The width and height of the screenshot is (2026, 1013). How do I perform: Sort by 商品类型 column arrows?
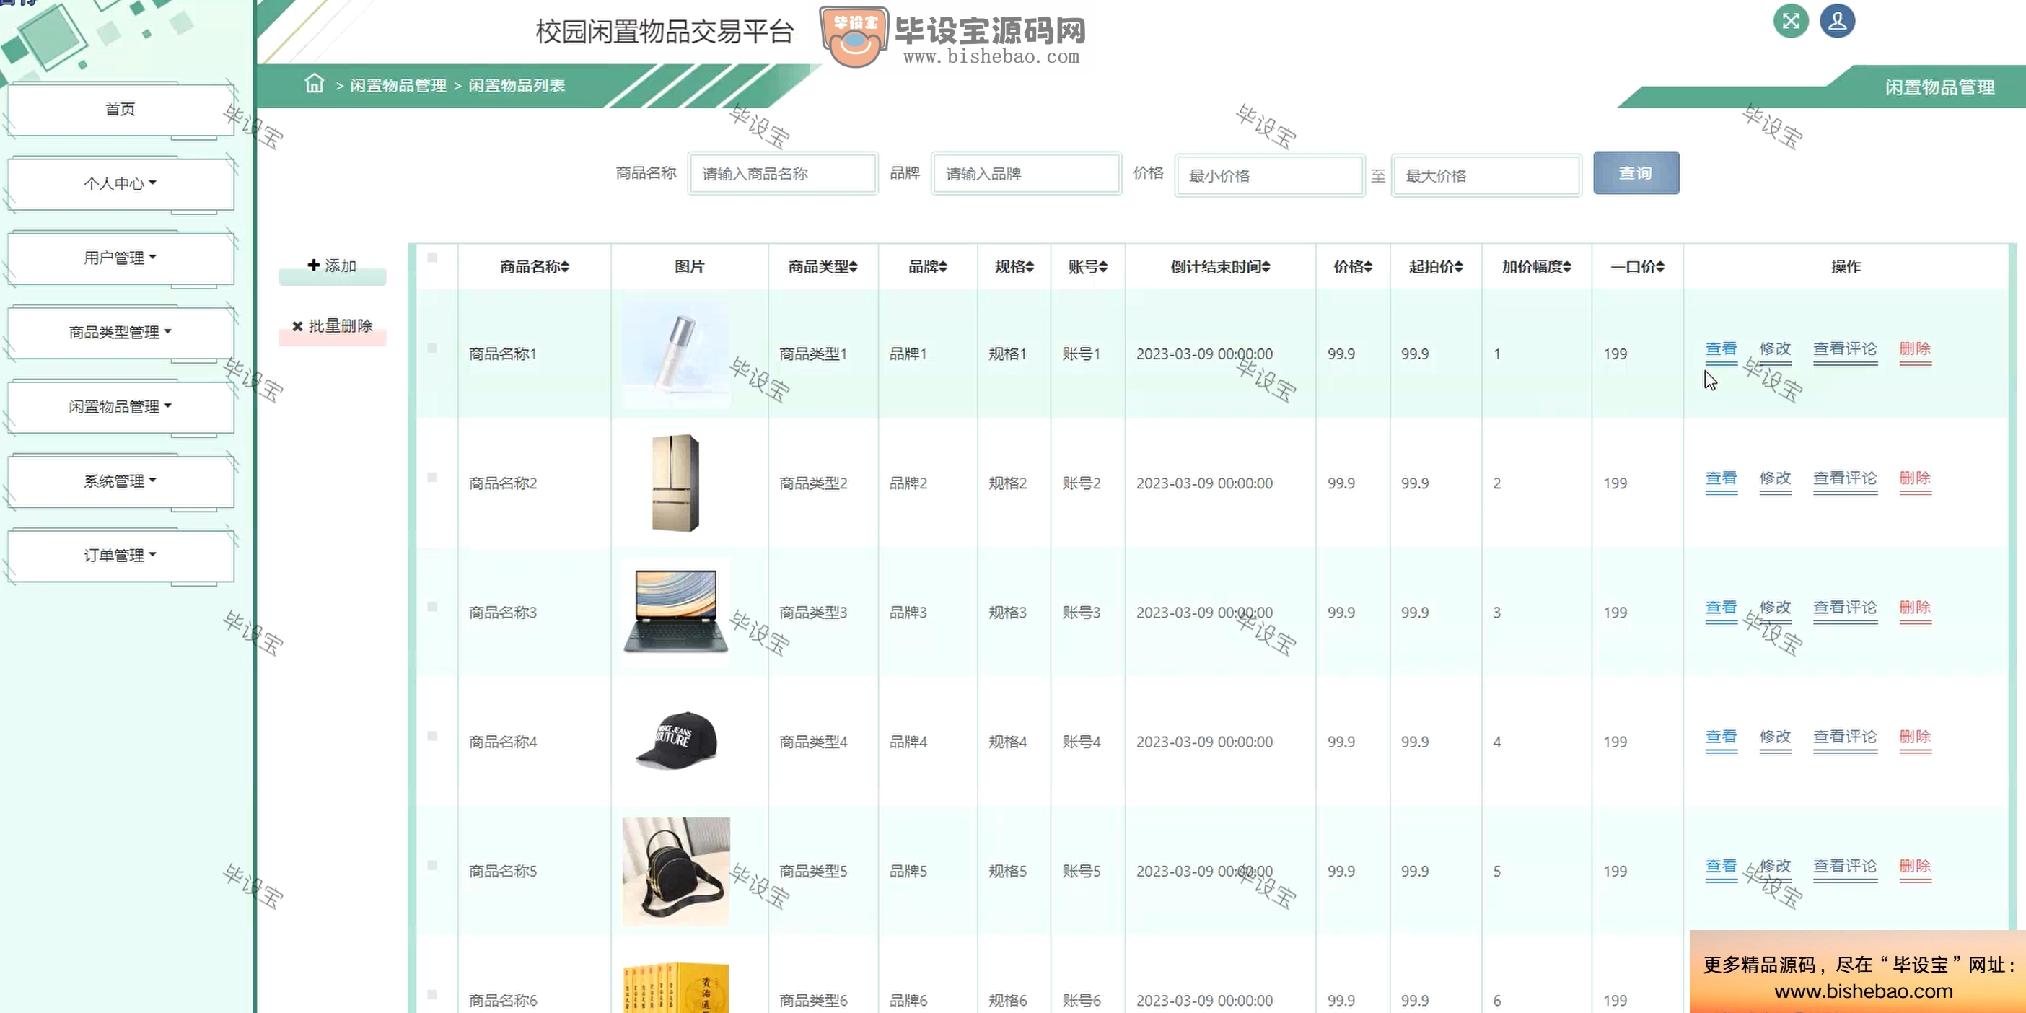coord(854,268)
